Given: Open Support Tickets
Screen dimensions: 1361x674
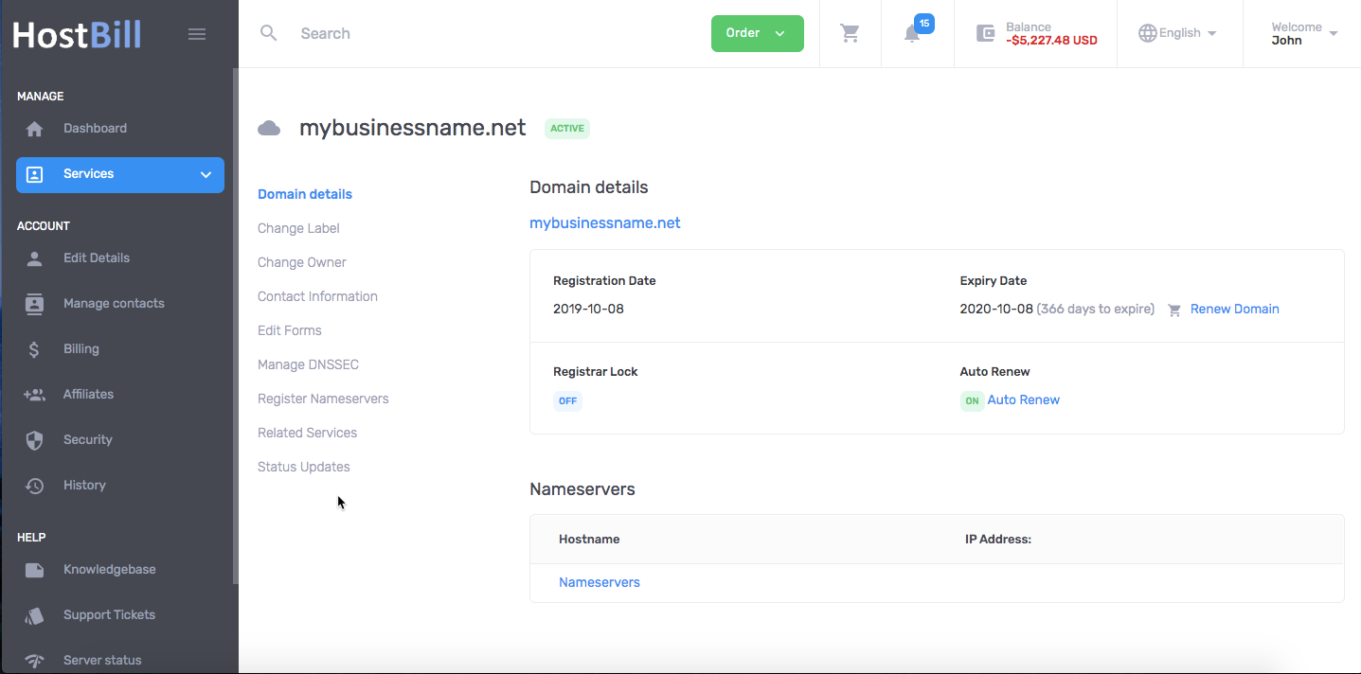Looking at the screenshot, I should pyautogui.click(x=109, y=614).
